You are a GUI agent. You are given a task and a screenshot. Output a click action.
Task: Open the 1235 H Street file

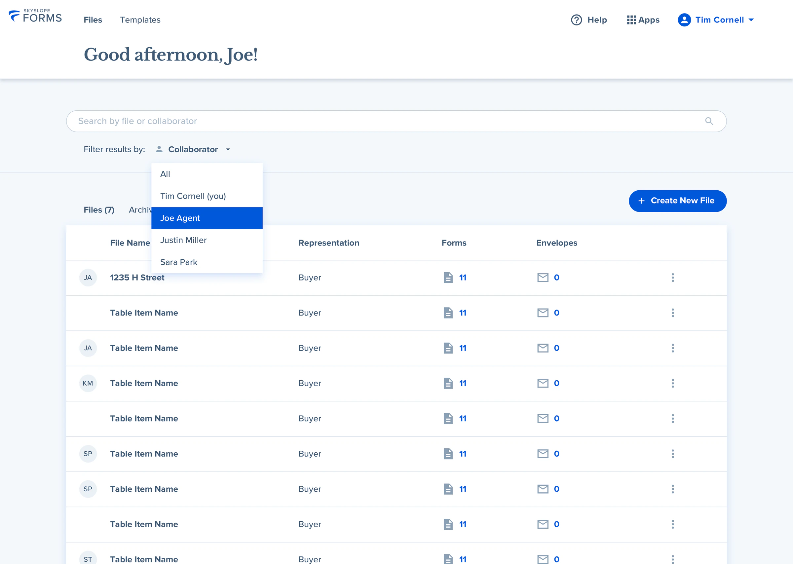137,278
